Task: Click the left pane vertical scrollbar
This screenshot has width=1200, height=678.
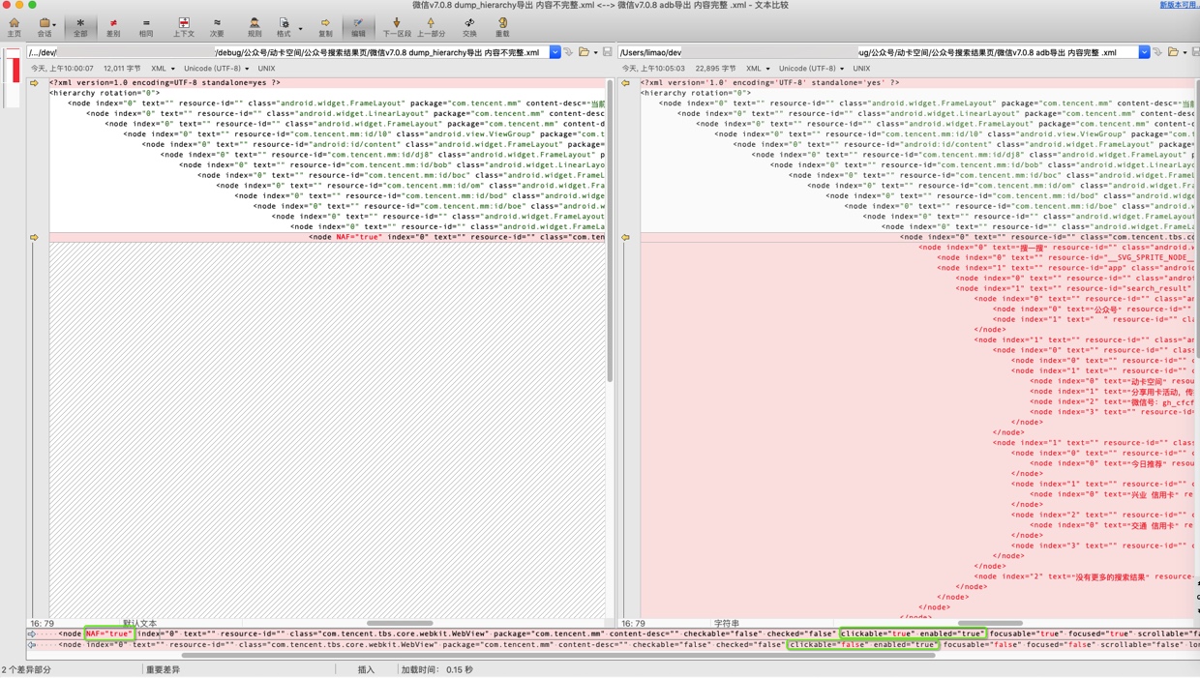Action: (610, 232)
